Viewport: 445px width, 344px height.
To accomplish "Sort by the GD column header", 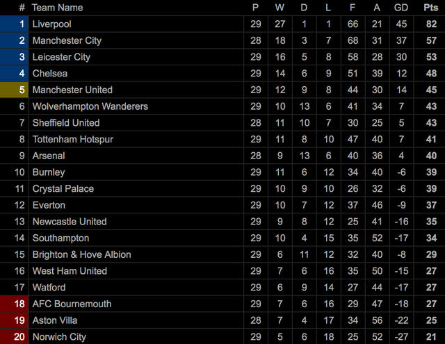I will point(401,8).
